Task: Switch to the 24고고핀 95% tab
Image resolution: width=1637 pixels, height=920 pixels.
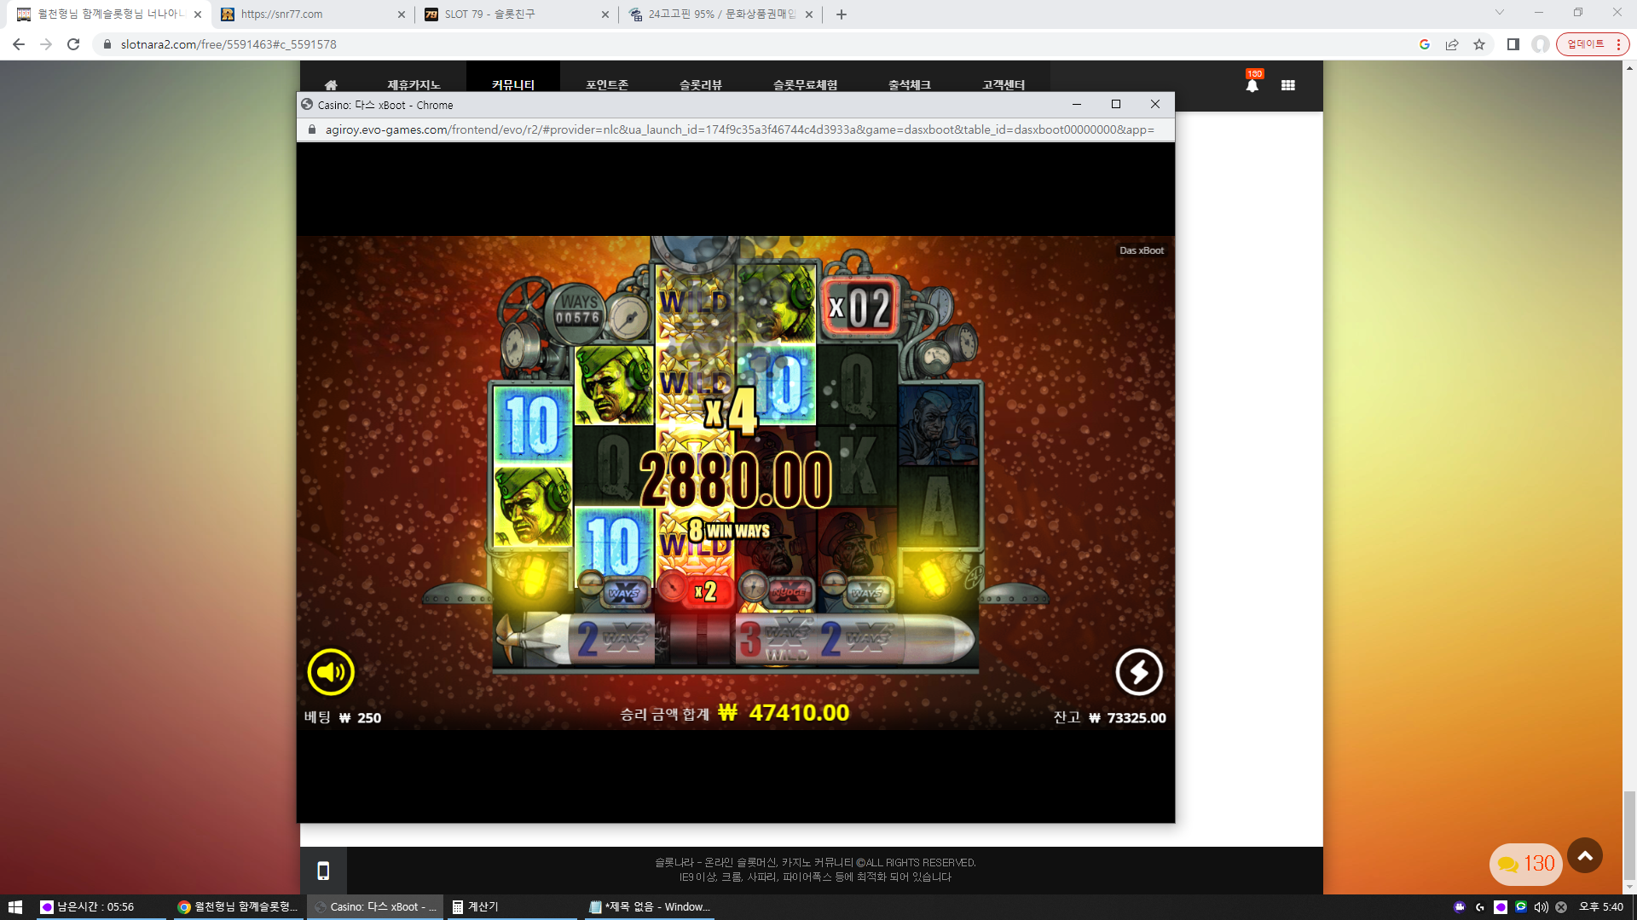Action: [721, 14]
